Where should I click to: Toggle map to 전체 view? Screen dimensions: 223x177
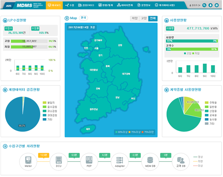tap(153, 19)
